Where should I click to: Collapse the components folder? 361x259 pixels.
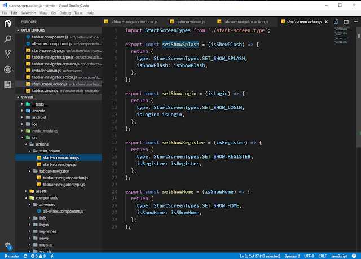click(x=59, y=197)
